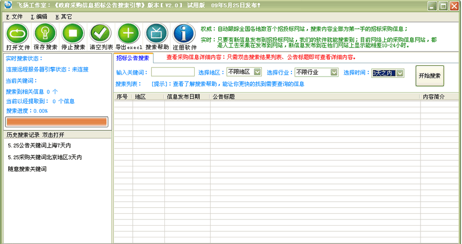The image size is (462, 244).
Task: Click the 输入关键词 input field
Action: pos(173,72)
